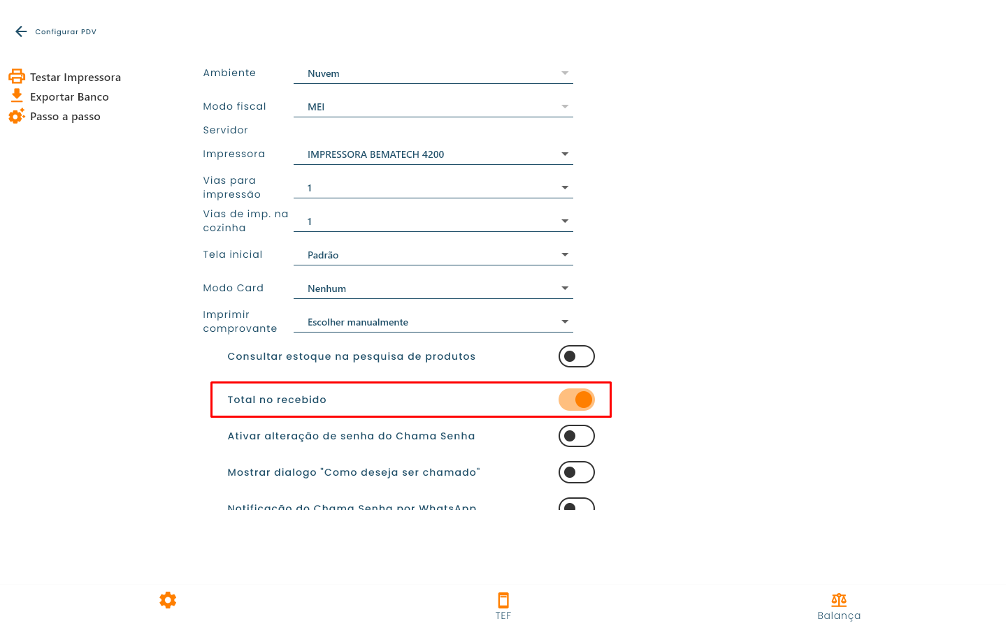Click the back arrow beside Configurar PDV
Image resolution: width=1006 pixels, height=628 pixels.
click(21, 31)
